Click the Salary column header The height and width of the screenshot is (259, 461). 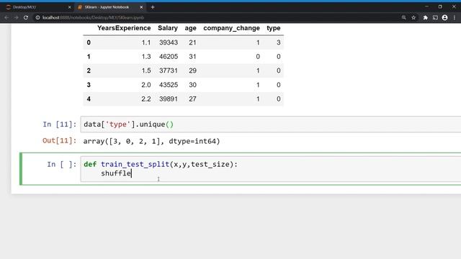coord(168,28)
